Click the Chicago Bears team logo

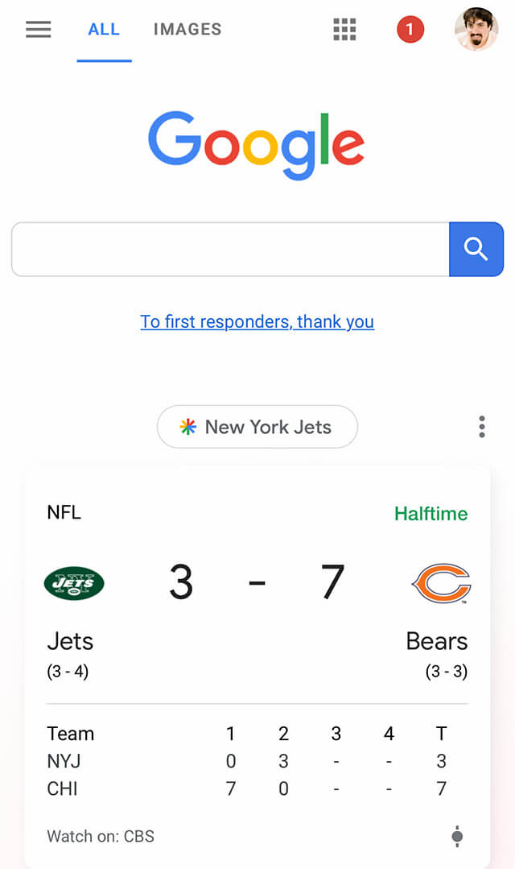442,582
